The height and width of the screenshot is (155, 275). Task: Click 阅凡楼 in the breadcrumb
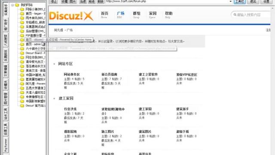click(x=58, y=30)
